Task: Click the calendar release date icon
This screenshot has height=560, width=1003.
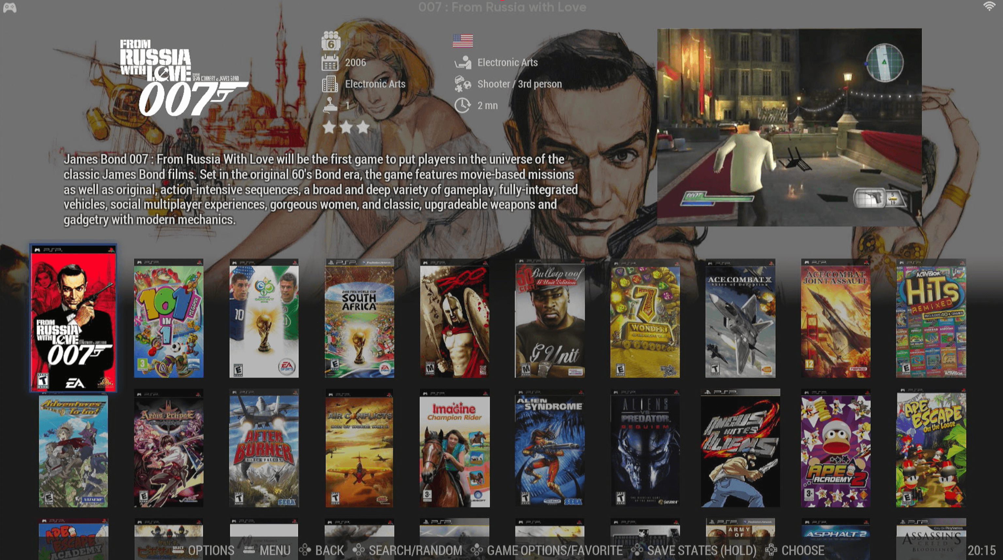Action: (x=330, y=62)
